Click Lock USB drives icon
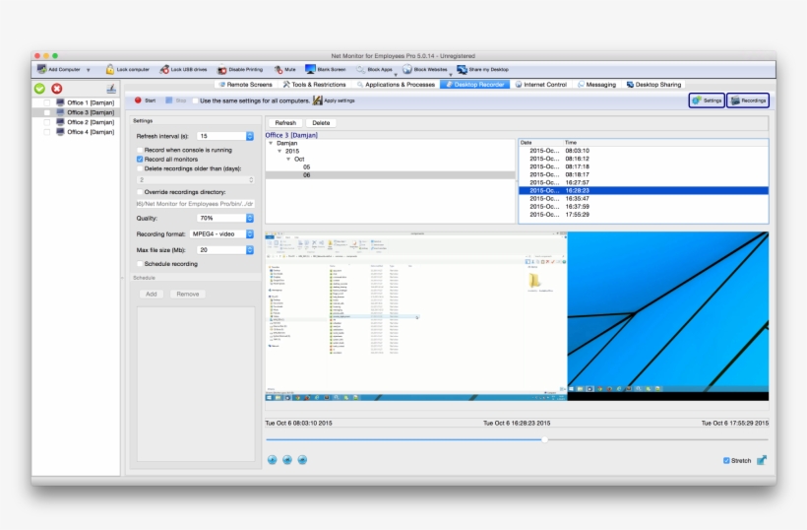The height and width of the screenshot is (530, 807). point(164,69)
